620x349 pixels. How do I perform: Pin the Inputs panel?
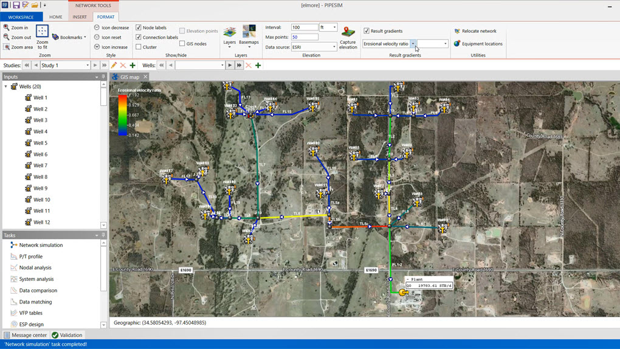click(x=103, y=77)
